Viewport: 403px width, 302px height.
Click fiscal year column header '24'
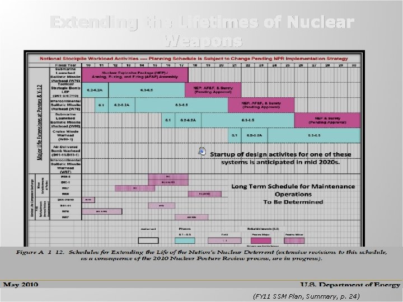(274, 65)
